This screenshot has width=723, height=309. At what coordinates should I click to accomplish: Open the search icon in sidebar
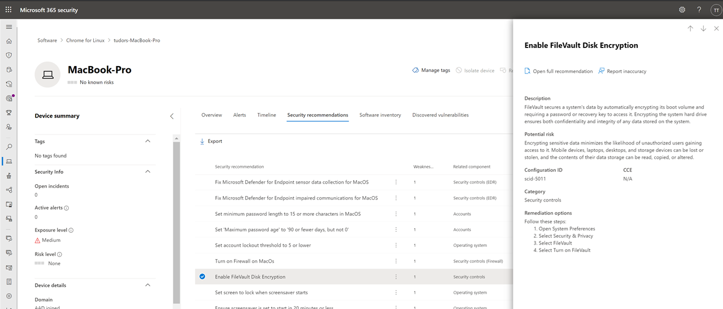8,147
